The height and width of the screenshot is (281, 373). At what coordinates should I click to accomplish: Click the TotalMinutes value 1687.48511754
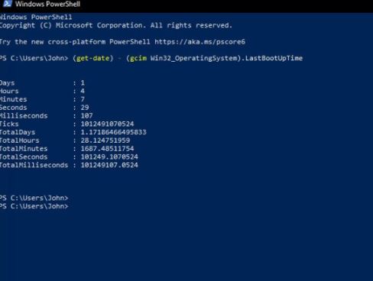coord(107,149)
